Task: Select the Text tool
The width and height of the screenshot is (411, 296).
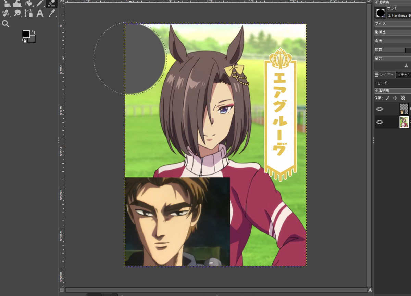Action: 39,13
